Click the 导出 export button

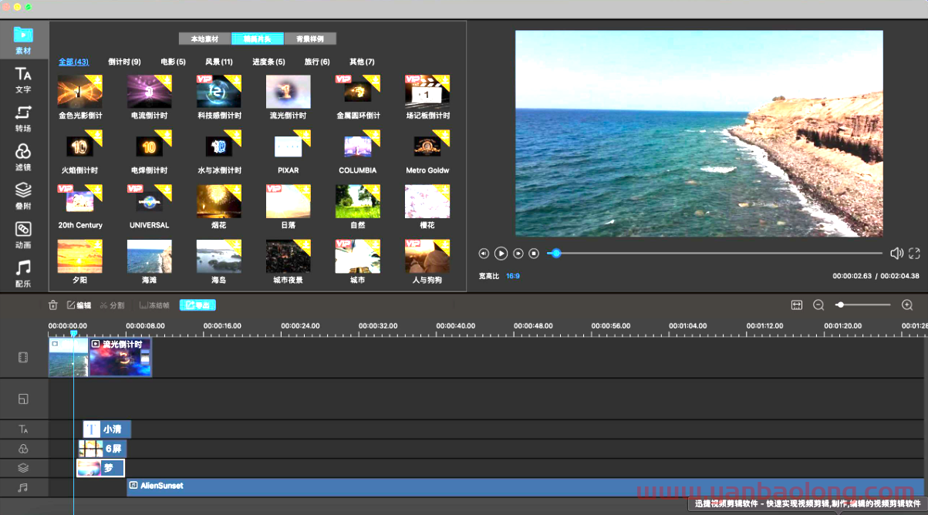pyautogui.click(x=197, y=305)
